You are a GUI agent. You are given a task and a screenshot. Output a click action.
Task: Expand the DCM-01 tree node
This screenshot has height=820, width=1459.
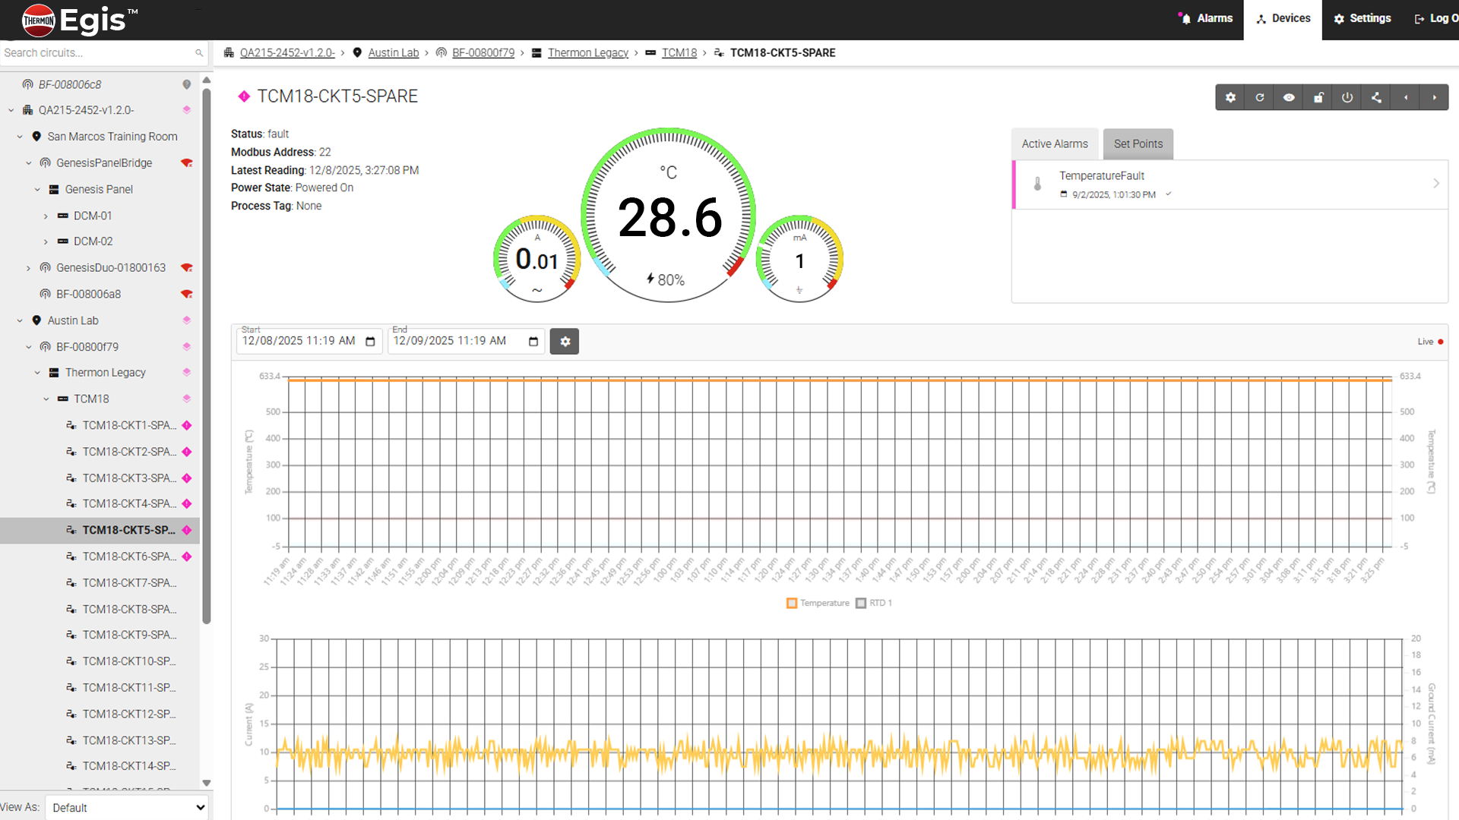[x=46, y=216]
